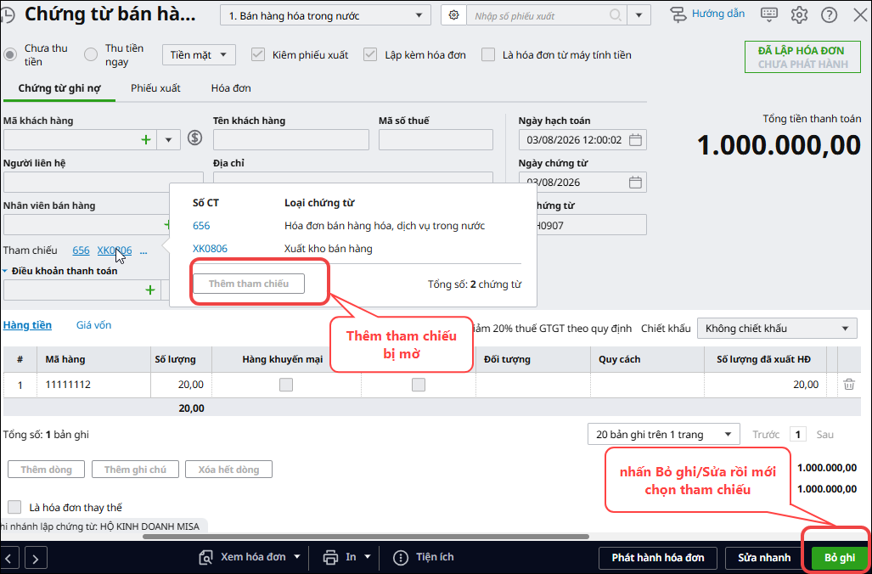Click the Hướng dẫn link
This screenshot has height=574, width=872.
pyautogui.click(x=718, y=14)
